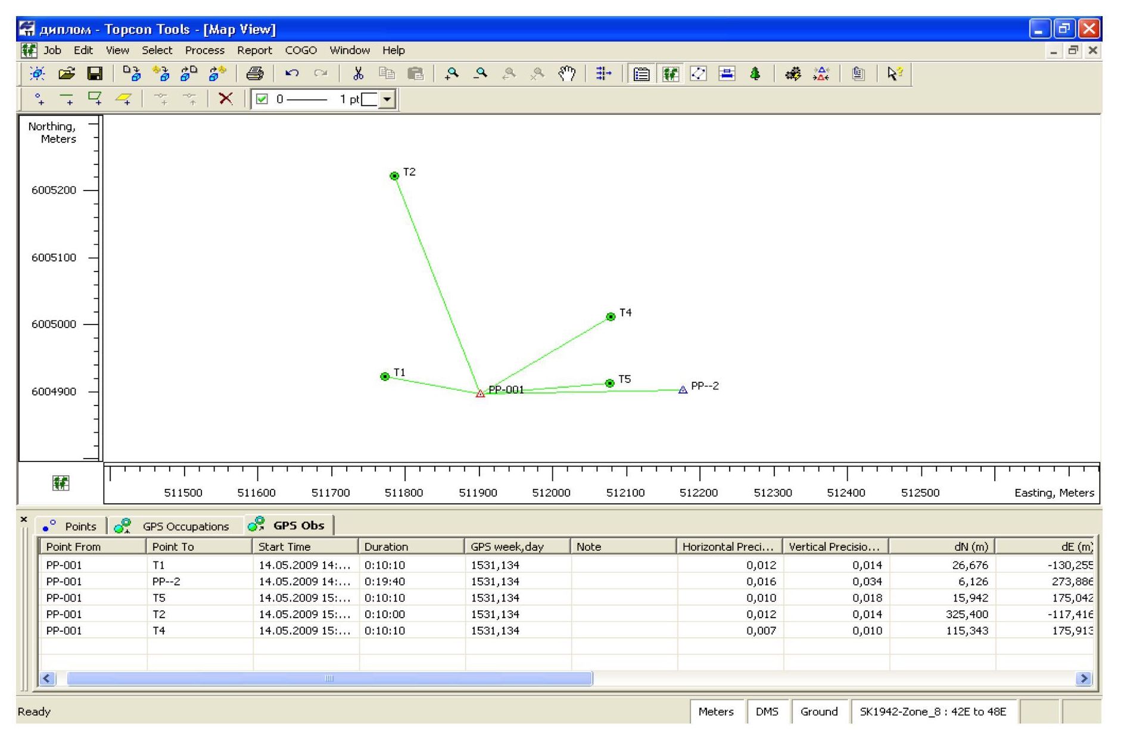Run the network Adjustment triangles icon

[x=821, y=74]
